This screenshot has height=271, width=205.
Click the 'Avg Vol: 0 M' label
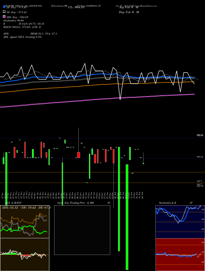[129, 7]
